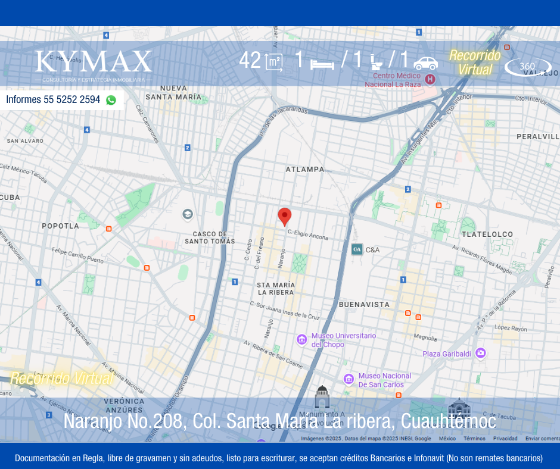Open the Privacidad link in the map footer

coord(505,439)
